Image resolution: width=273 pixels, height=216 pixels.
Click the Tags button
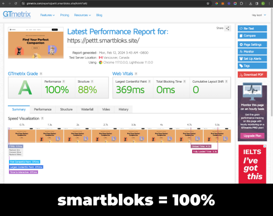click(x=252, y=66)
